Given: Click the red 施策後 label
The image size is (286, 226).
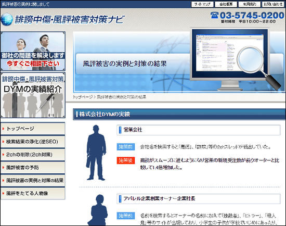Looking at the screenshot, I should coord(126,160).
